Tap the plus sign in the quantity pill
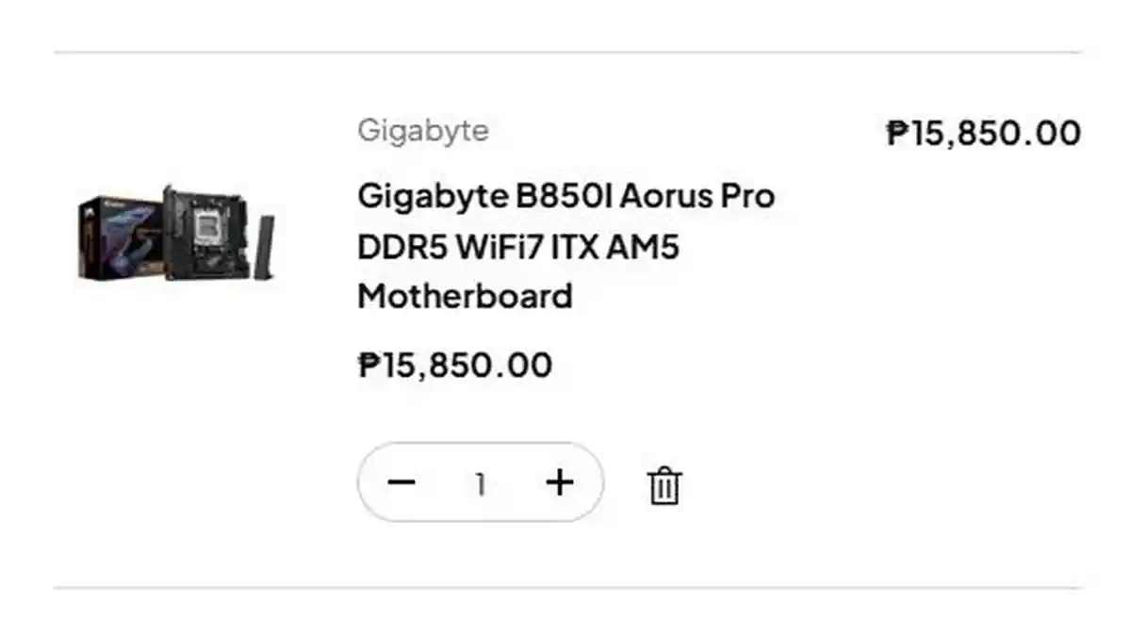Screen dimensions: 1131x636 click(560, 483)
